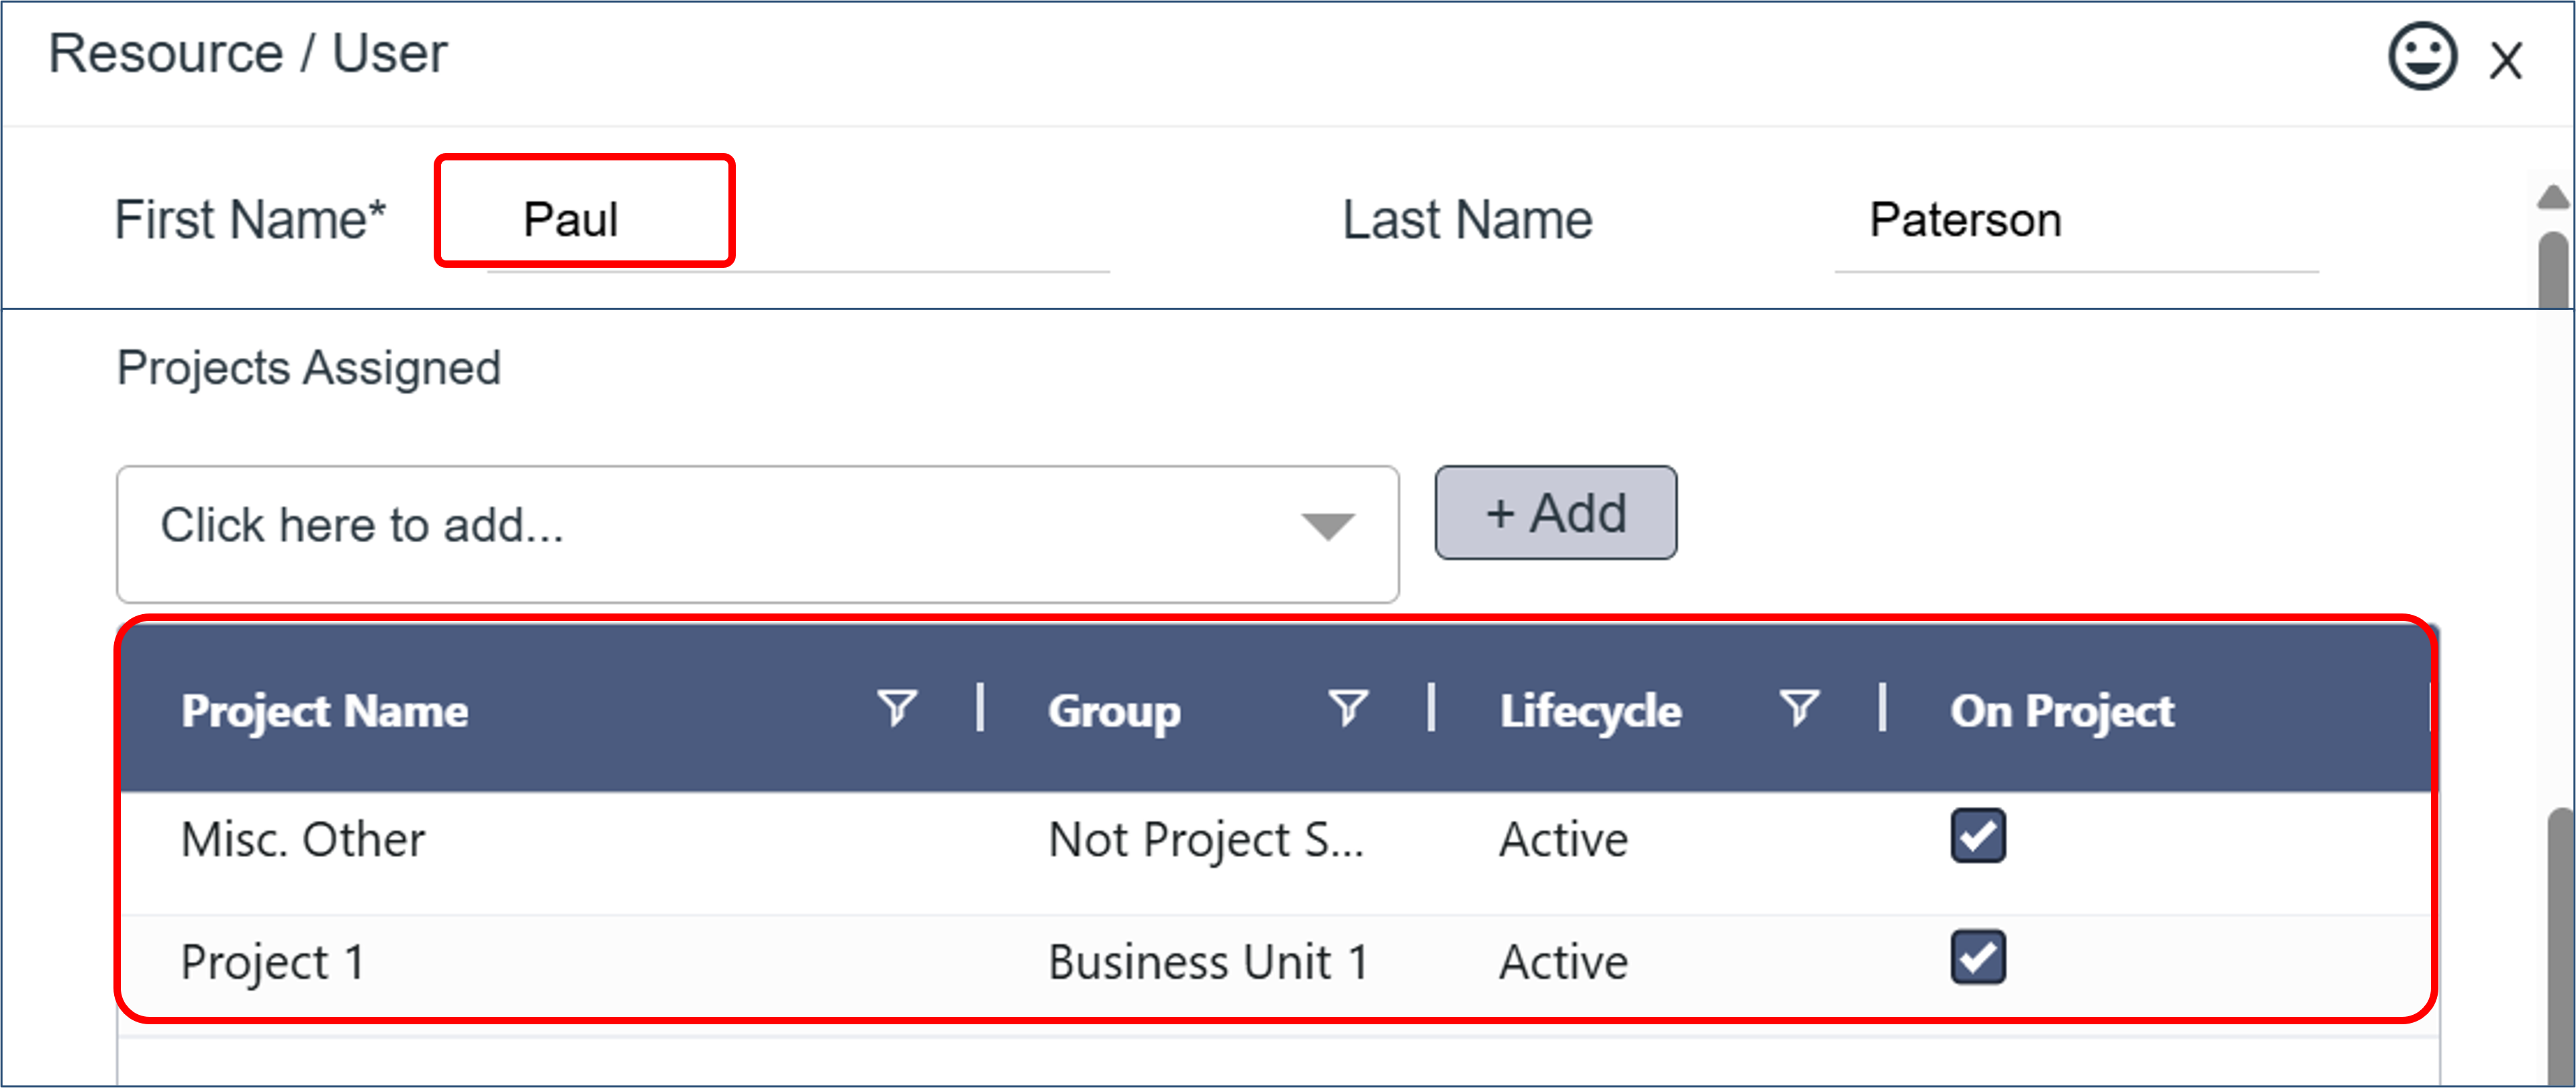Select the Project 1 row
The image size is (2576, 1088).
click(x=273, y=962)
